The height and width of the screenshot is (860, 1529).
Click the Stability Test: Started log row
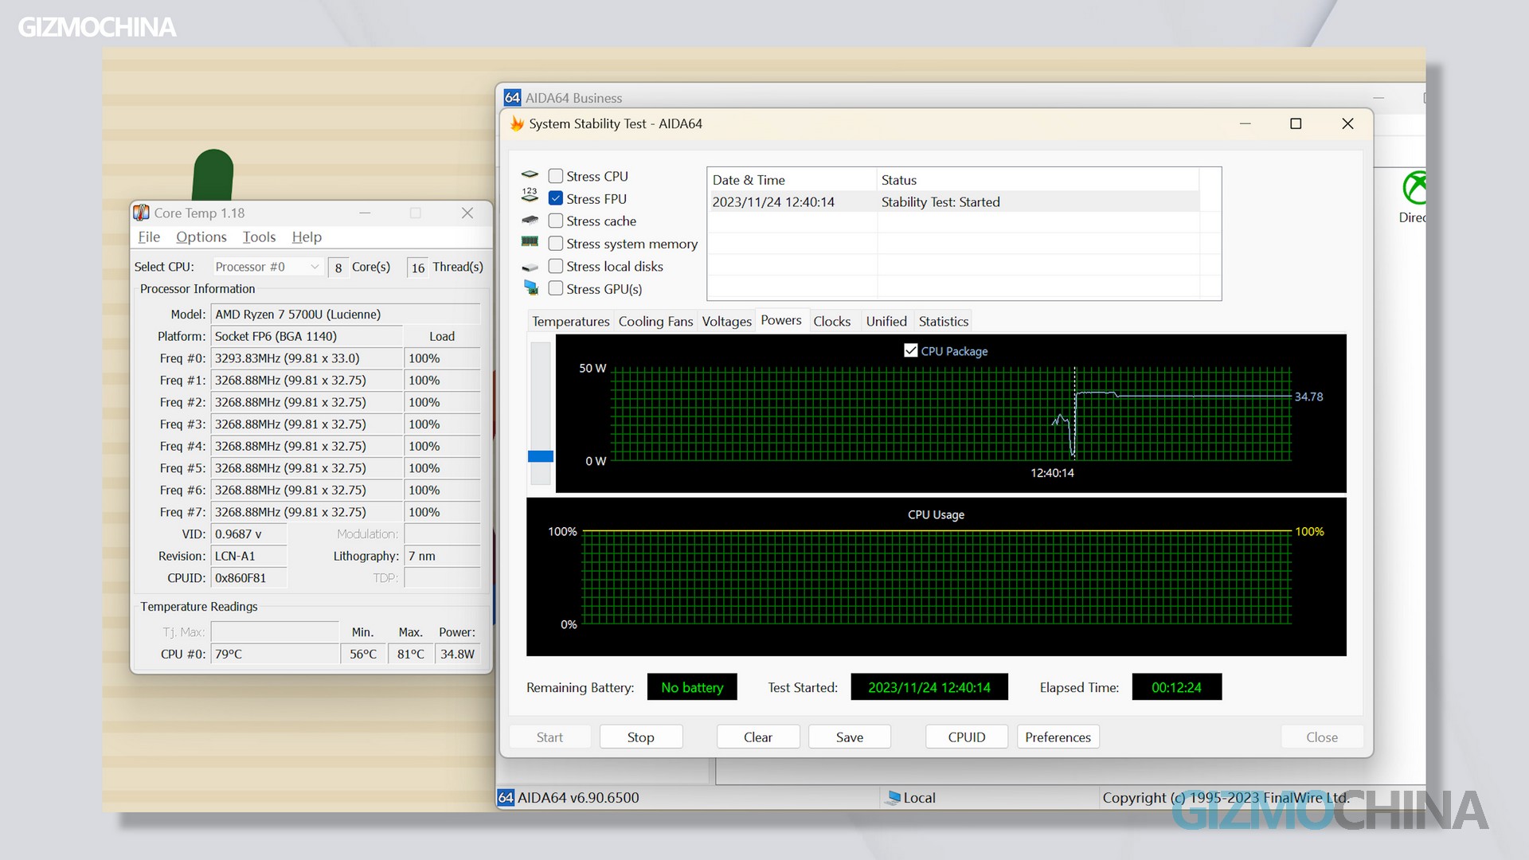[954, 201]
